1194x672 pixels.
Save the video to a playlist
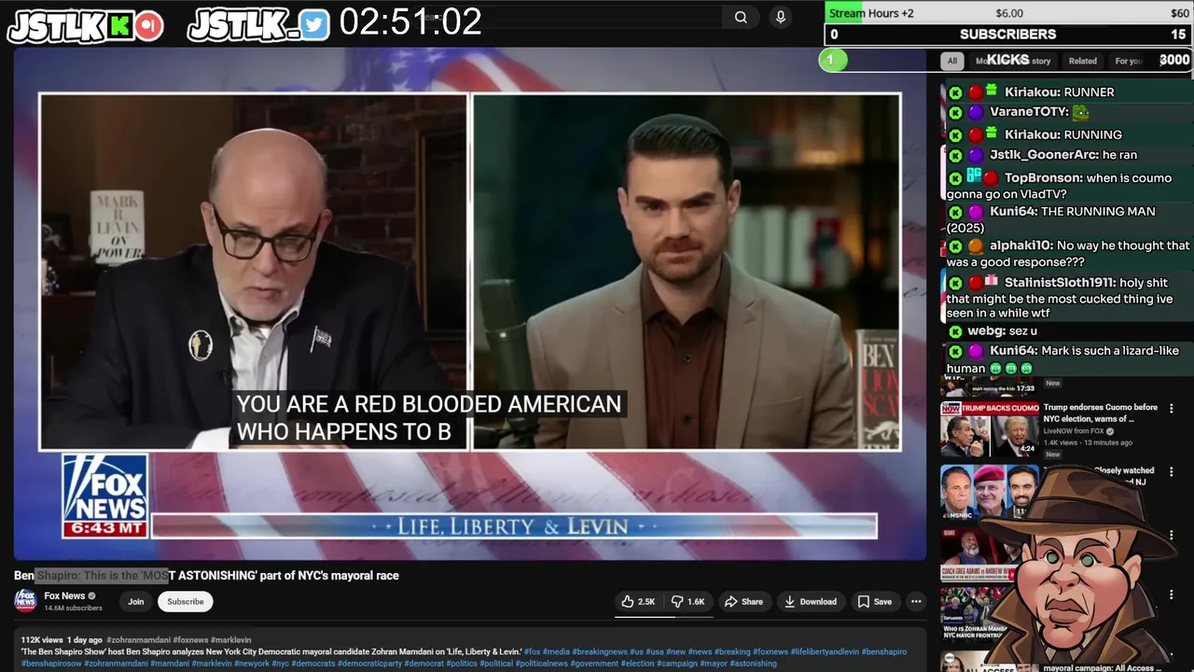click(875, 602)
